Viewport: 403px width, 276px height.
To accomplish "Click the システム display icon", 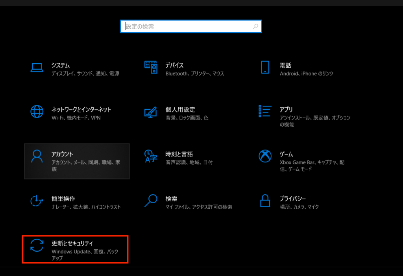I will (37, 68).
